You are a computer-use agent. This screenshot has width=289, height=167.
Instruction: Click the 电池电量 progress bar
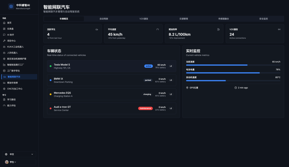[233, 73]
